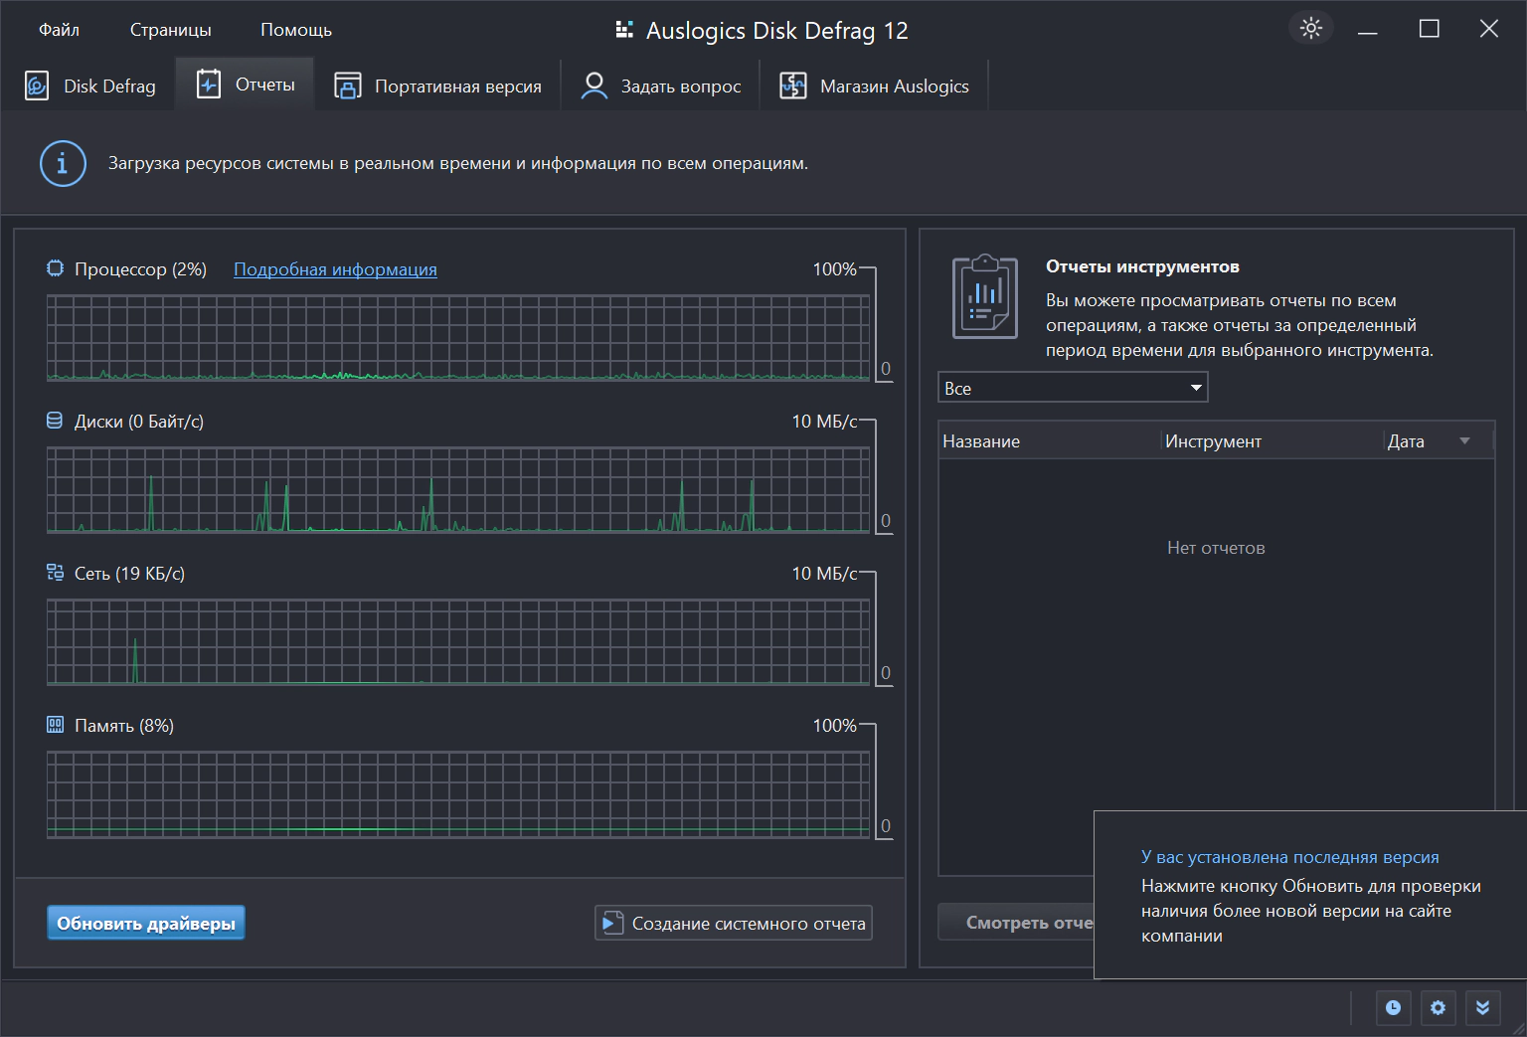Click the Процессор chip icon
Image resolution: width=1527 pixels, height=1037 pixels.
point(55,268)
